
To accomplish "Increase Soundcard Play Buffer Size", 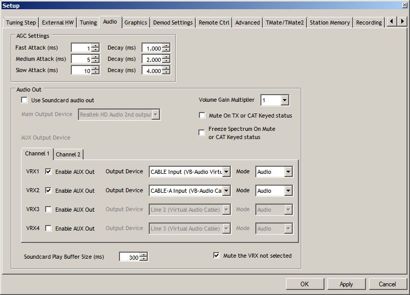I will tap(143, 255).
